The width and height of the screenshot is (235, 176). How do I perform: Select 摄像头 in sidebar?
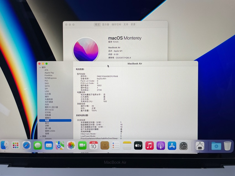[x=48, y=118]
